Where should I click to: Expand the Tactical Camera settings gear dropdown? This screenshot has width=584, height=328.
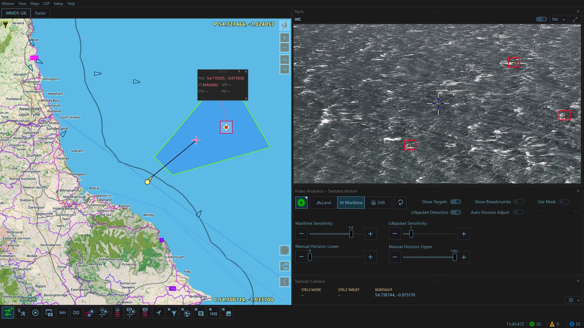(x=573, y=300)
